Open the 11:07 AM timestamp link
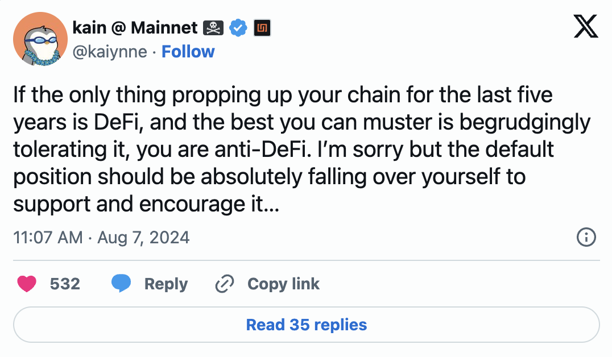 pyautogui.click(x=47, y=237)
